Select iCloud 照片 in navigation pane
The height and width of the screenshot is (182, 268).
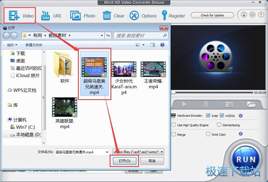(25, 75)
